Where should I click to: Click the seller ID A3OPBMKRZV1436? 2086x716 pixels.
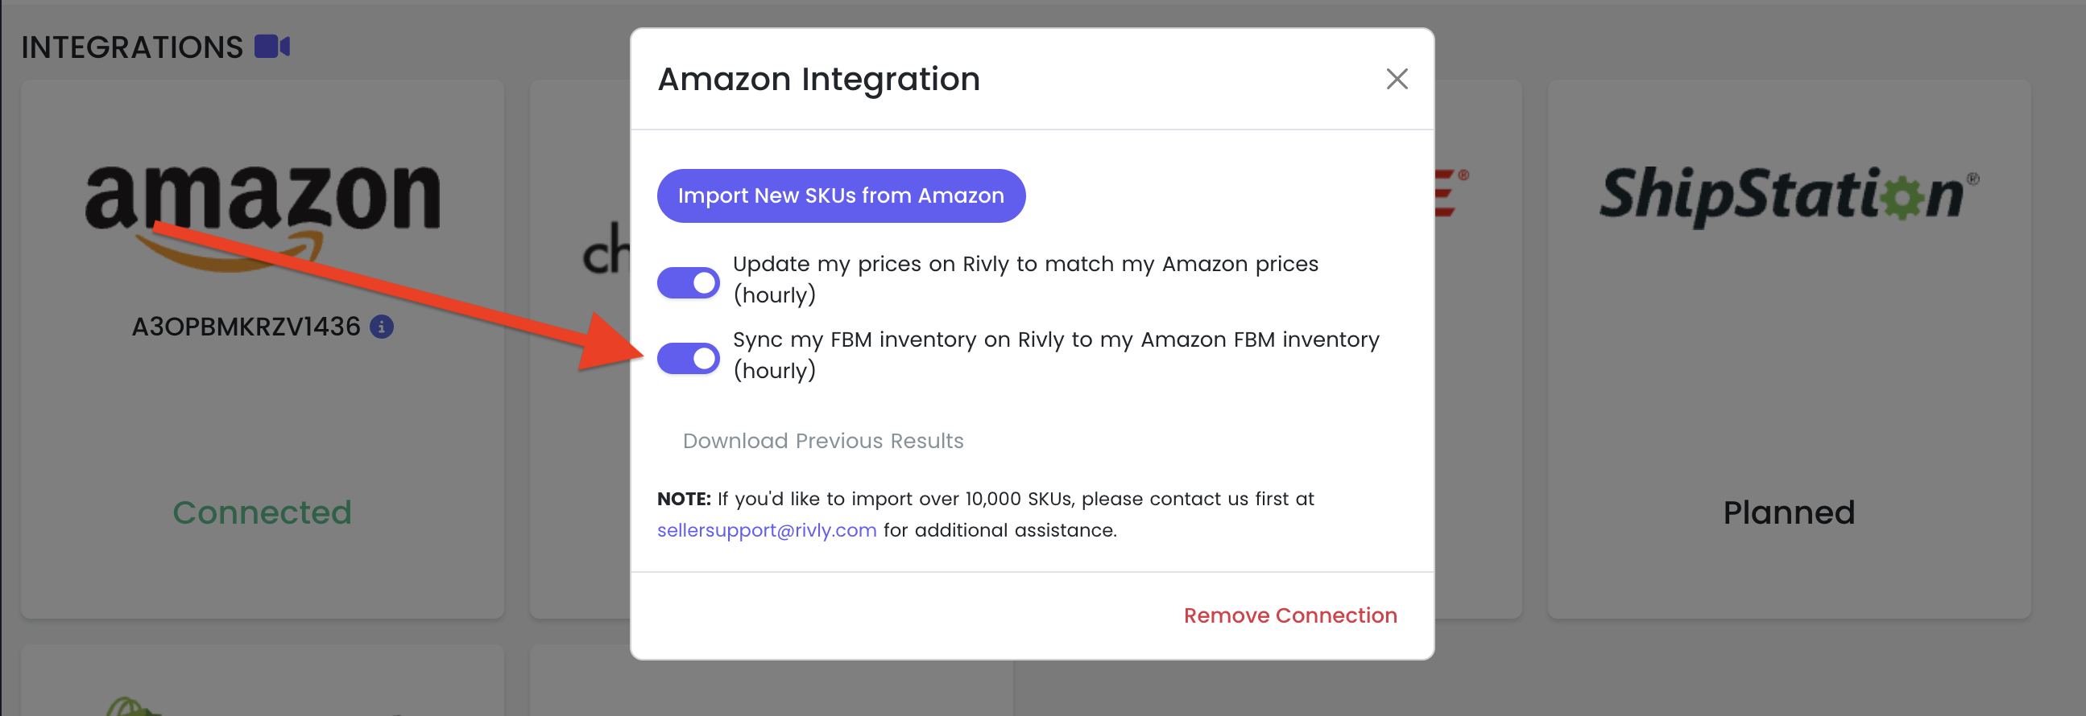(246, 327)
